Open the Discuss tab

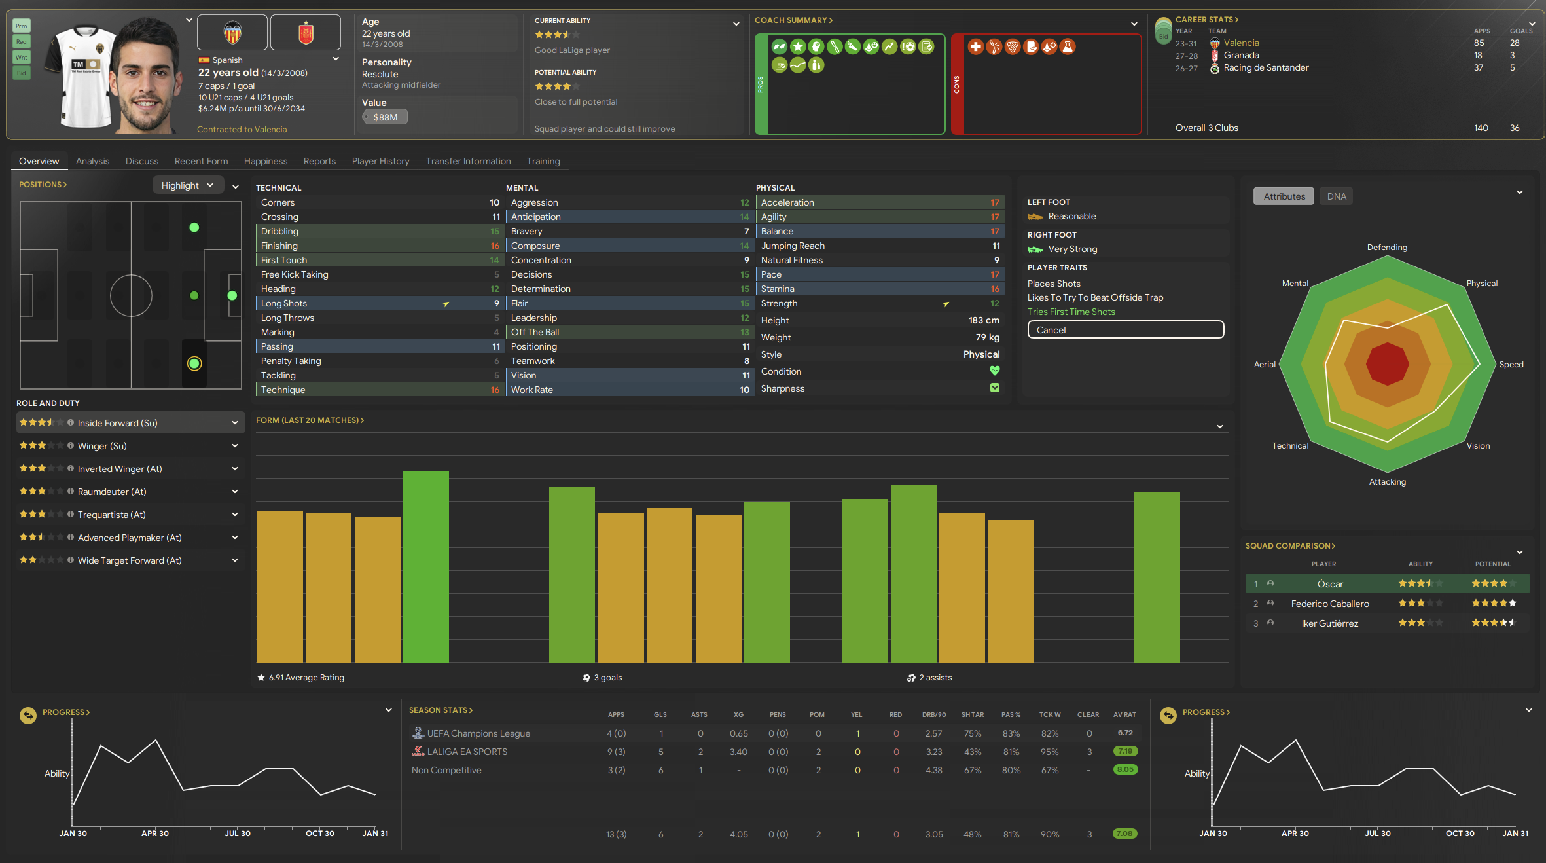coord(142,161)
